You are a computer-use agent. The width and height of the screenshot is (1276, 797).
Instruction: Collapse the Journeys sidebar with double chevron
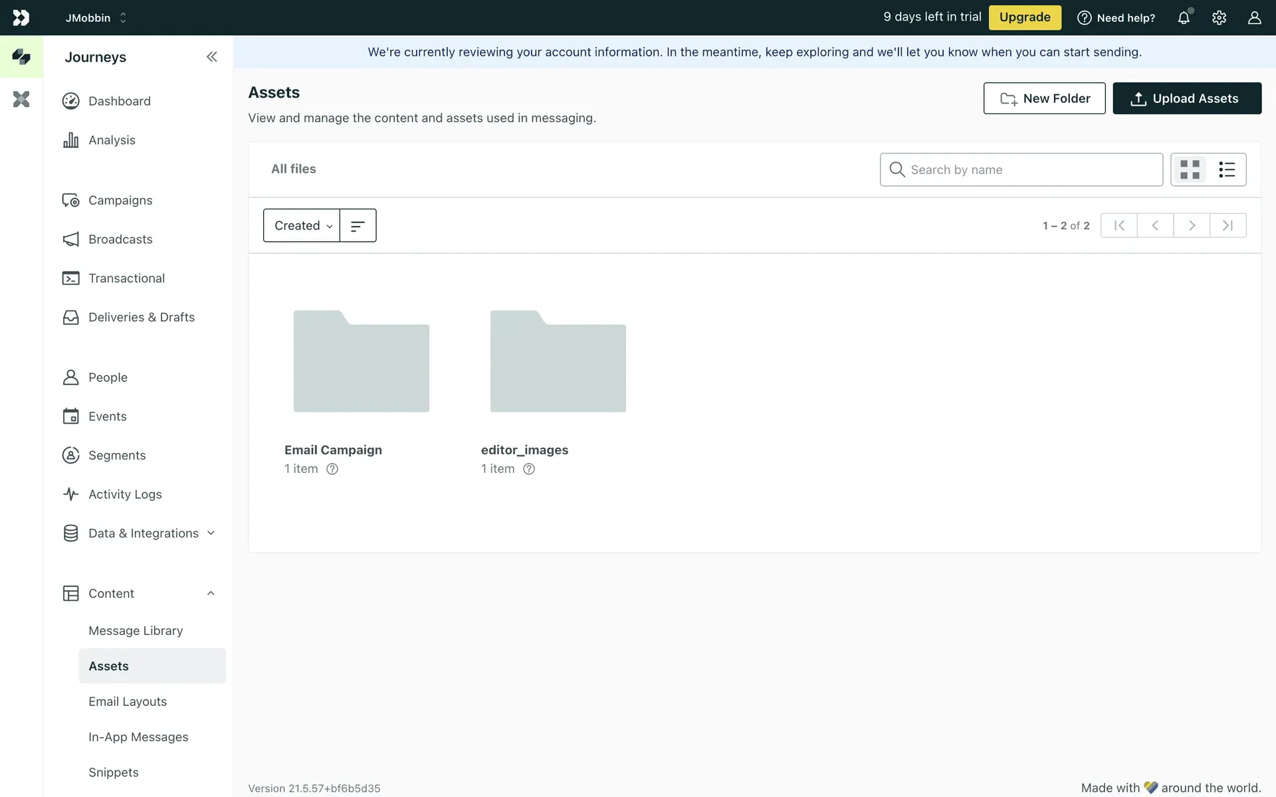click(x=211, y=57)
